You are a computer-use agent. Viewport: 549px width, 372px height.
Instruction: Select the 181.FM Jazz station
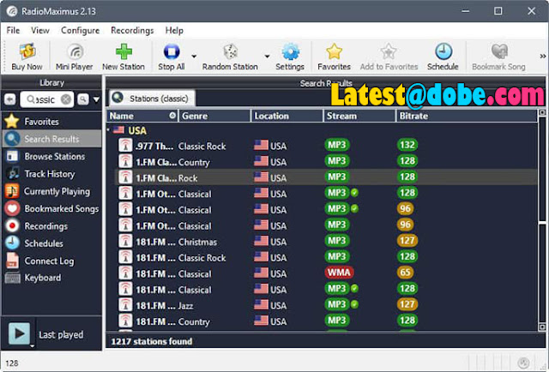(x=326, y=305)
